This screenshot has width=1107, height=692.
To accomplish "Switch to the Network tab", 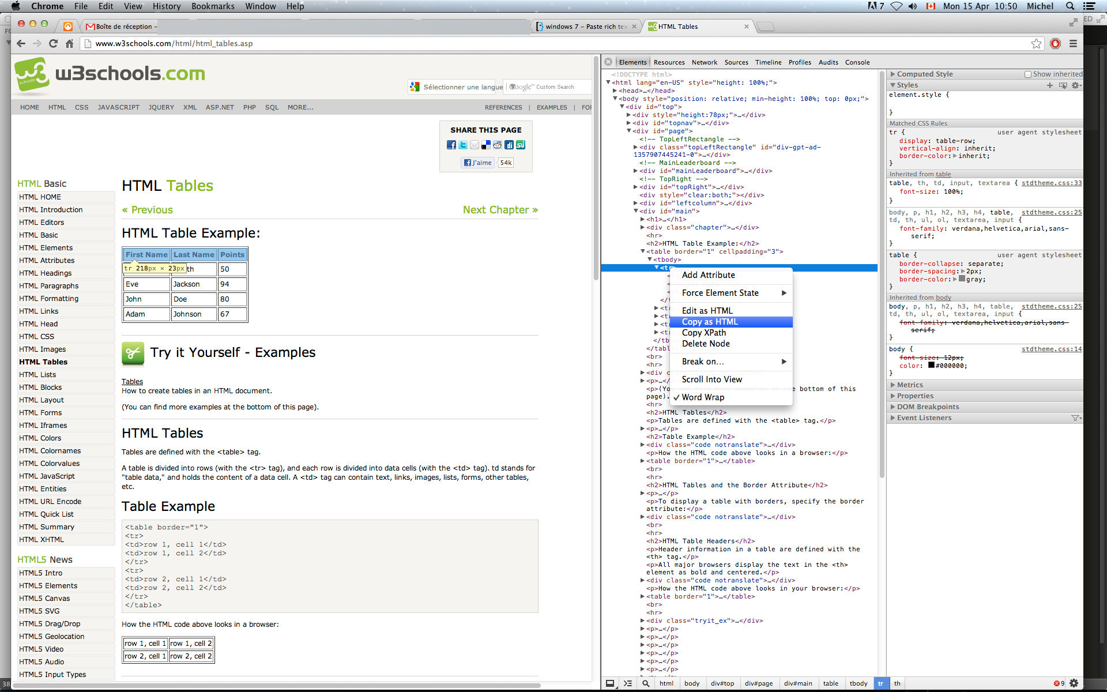I will (x=704, y=62).
